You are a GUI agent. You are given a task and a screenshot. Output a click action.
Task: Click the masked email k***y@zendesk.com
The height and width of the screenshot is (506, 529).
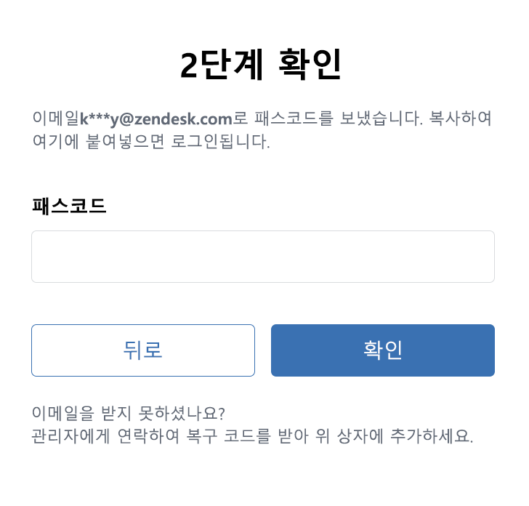tap(156, 119)
